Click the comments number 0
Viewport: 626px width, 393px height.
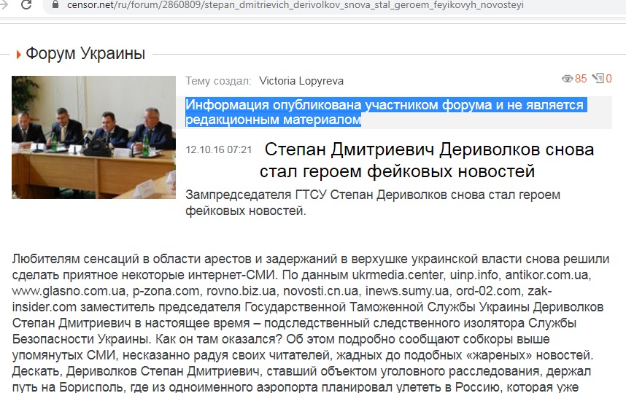point(608,79)
